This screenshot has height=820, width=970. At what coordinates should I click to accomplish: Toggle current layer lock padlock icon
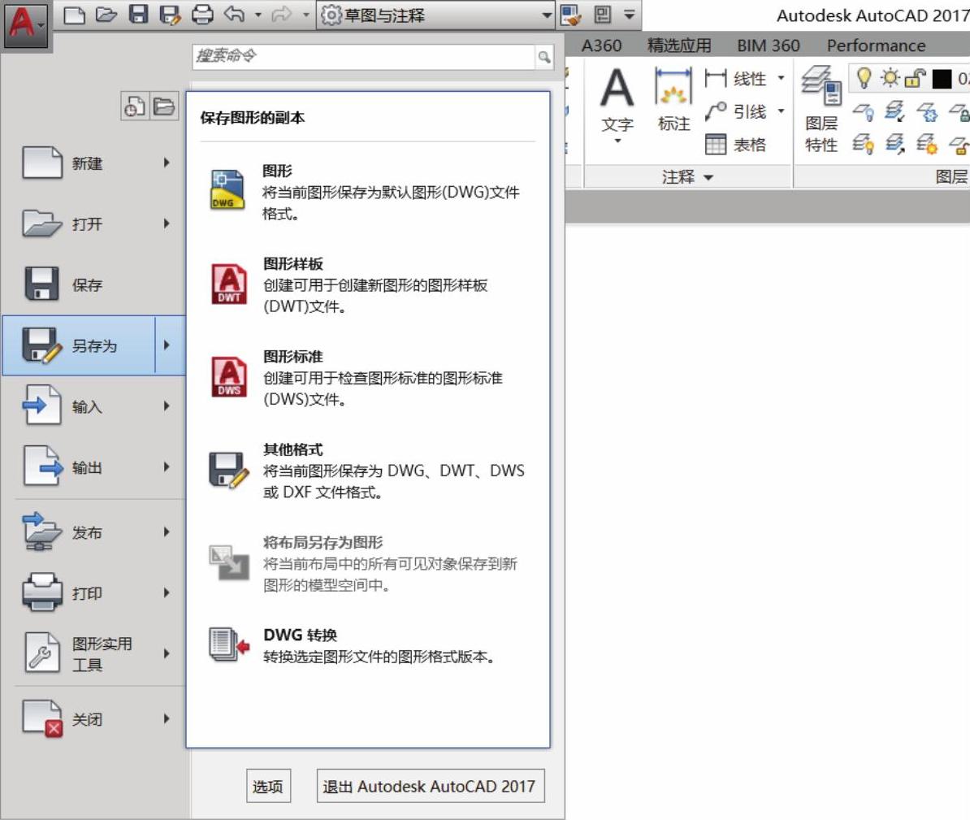[915, 79]
